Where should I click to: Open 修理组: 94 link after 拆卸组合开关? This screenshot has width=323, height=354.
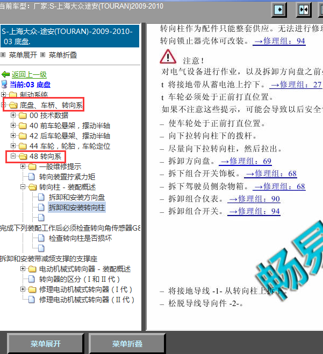(x=254, y=211)
